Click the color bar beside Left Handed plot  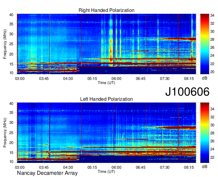[205, 133]
